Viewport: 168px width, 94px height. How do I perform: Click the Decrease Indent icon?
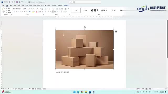point(57,9)
